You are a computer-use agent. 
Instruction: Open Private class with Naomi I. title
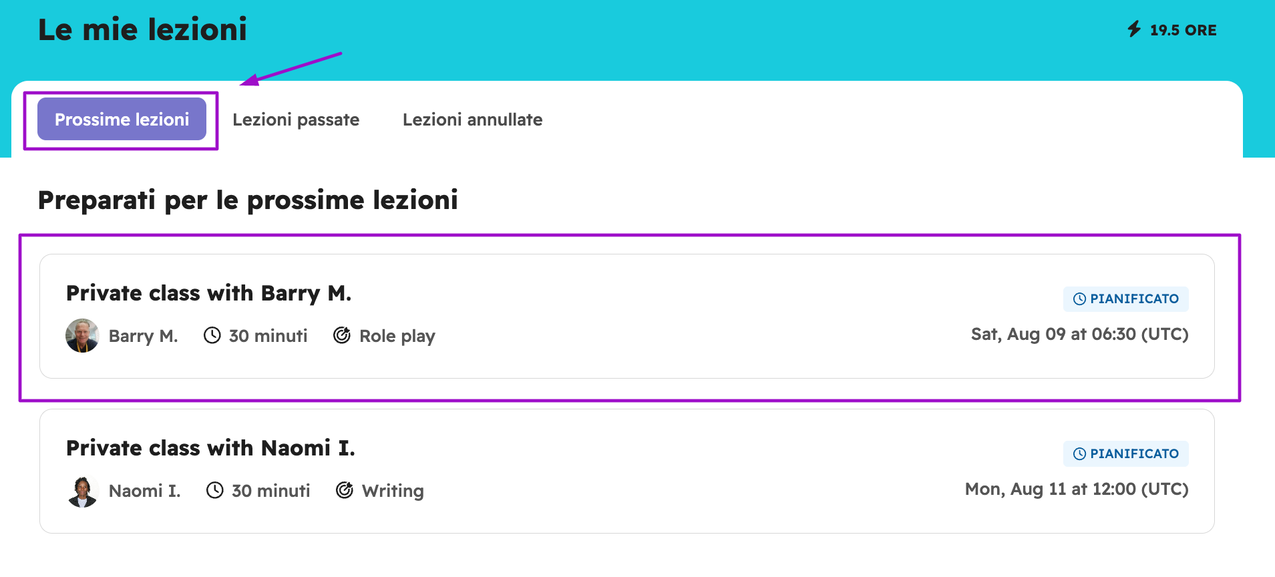point(210,448)
